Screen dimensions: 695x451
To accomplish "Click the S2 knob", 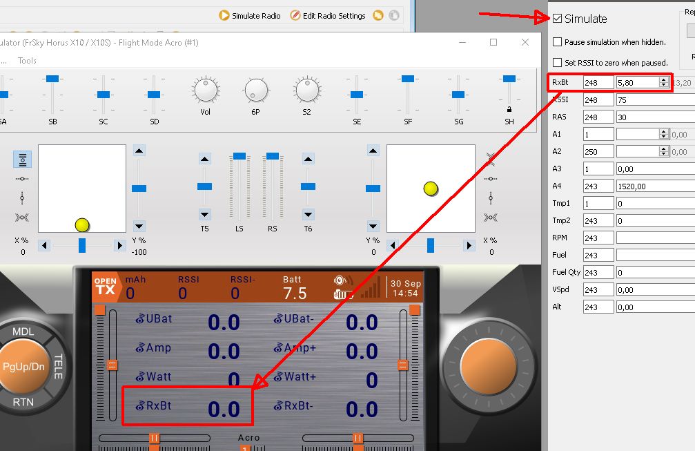I will pyautogui.click(x=307, y=90).
